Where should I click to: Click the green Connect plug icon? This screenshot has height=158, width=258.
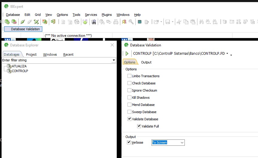[x=22, y=22]
